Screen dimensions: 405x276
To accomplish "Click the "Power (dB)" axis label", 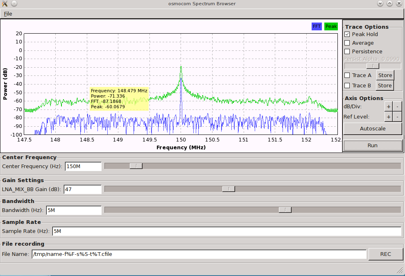I will point(5,84).
